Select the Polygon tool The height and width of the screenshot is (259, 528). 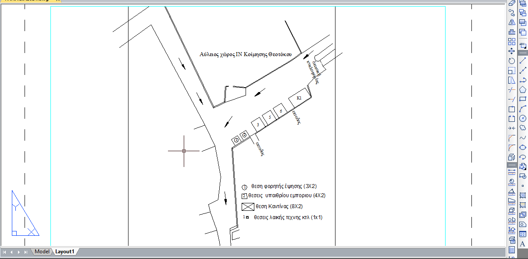[x=522, y=89]
